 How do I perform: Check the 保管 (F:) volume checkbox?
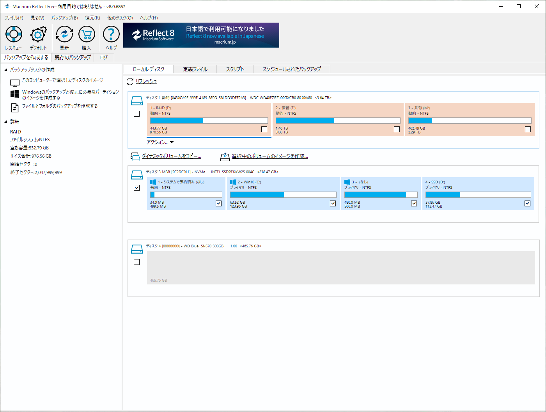[397, 130]
